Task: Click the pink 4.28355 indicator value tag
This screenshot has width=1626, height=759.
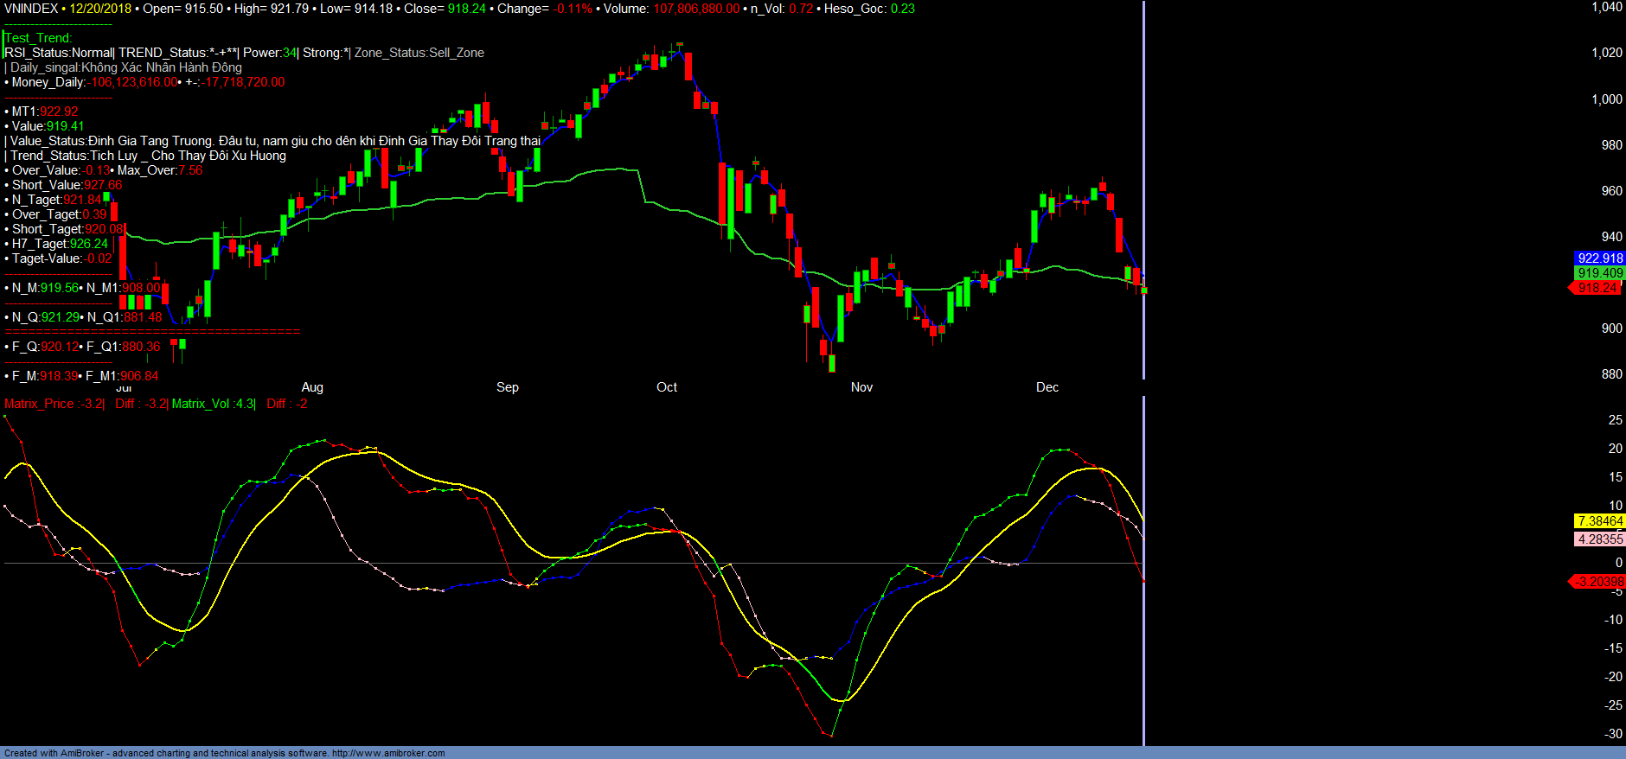Action: point(1600,539)
